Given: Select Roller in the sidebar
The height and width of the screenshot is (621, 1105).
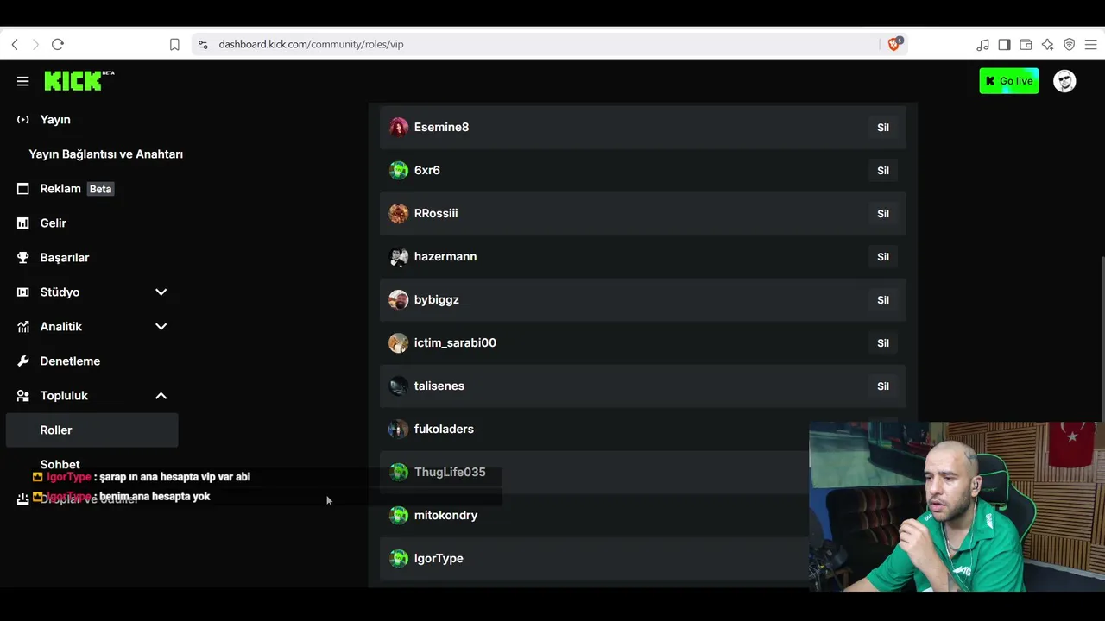Looking at the screenshot, I should coord(92,430).
